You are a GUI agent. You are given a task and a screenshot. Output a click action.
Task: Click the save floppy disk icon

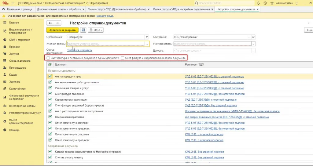[x=83, y=30]
